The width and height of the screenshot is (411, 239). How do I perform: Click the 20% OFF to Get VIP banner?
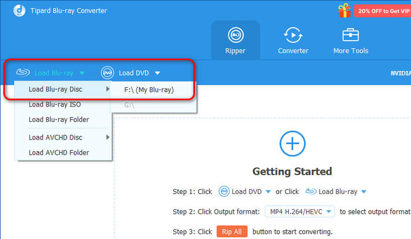(383, 11)
